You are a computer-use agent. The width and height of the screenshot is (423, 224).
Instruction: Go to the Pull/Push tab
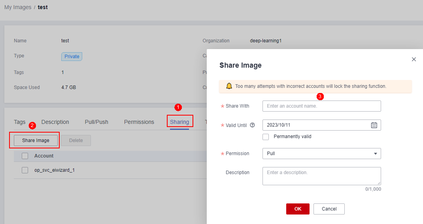96,122
